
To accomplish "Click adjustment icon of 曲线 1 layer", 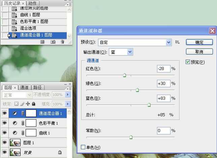I will (15, 133).
